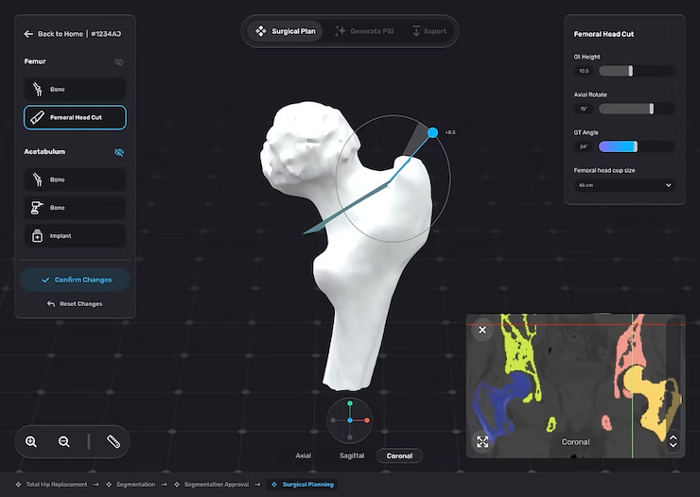Select the Femur Bone item
The height and width of the screenshot is (497, 700).
[x=75, y=89]
